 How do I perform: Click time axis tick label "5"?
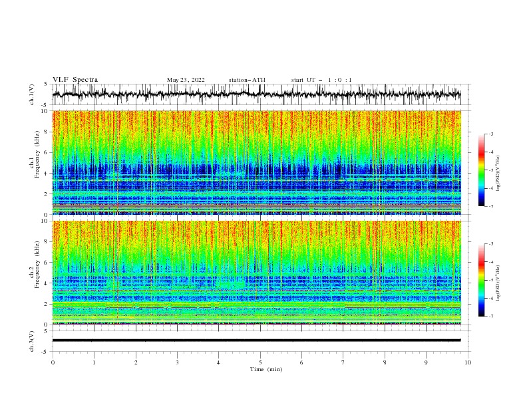point(260,362)
